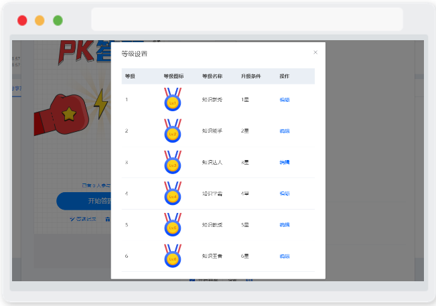Edit level 4 row
The height and width of the screenshot is (306, 436).
285,194
